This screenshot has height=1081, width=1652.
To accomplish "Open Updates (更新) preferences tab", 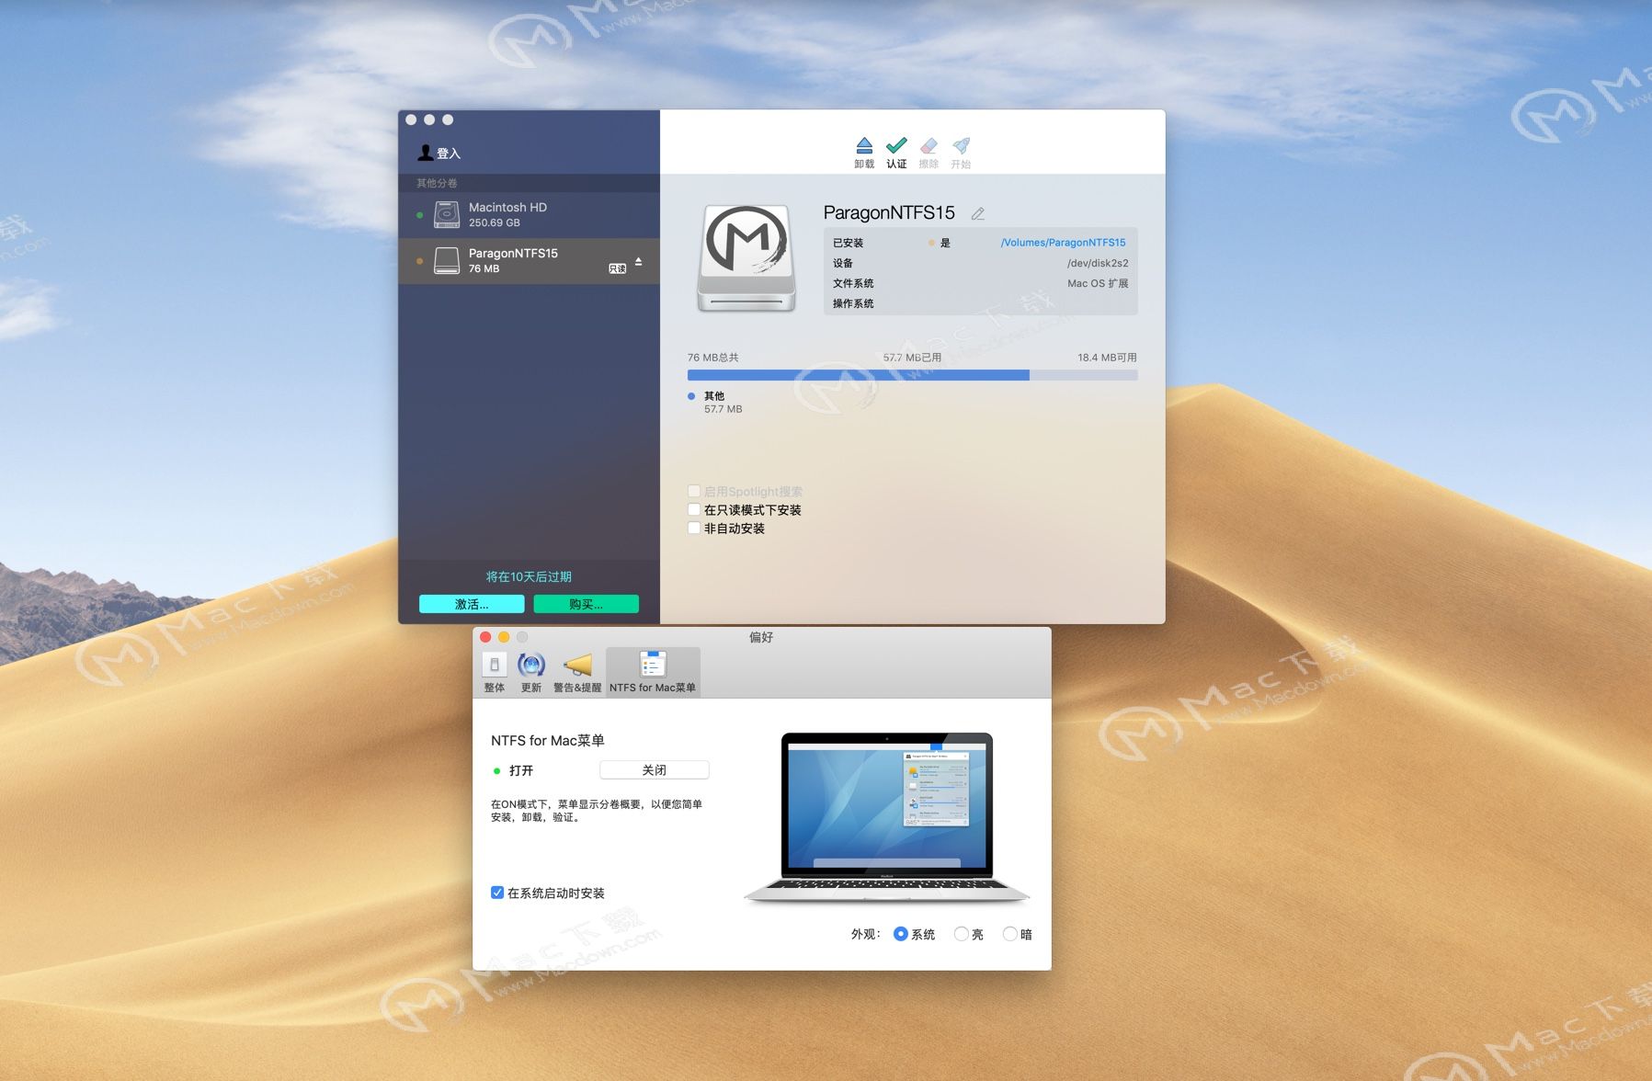I will tap(531, 672).
